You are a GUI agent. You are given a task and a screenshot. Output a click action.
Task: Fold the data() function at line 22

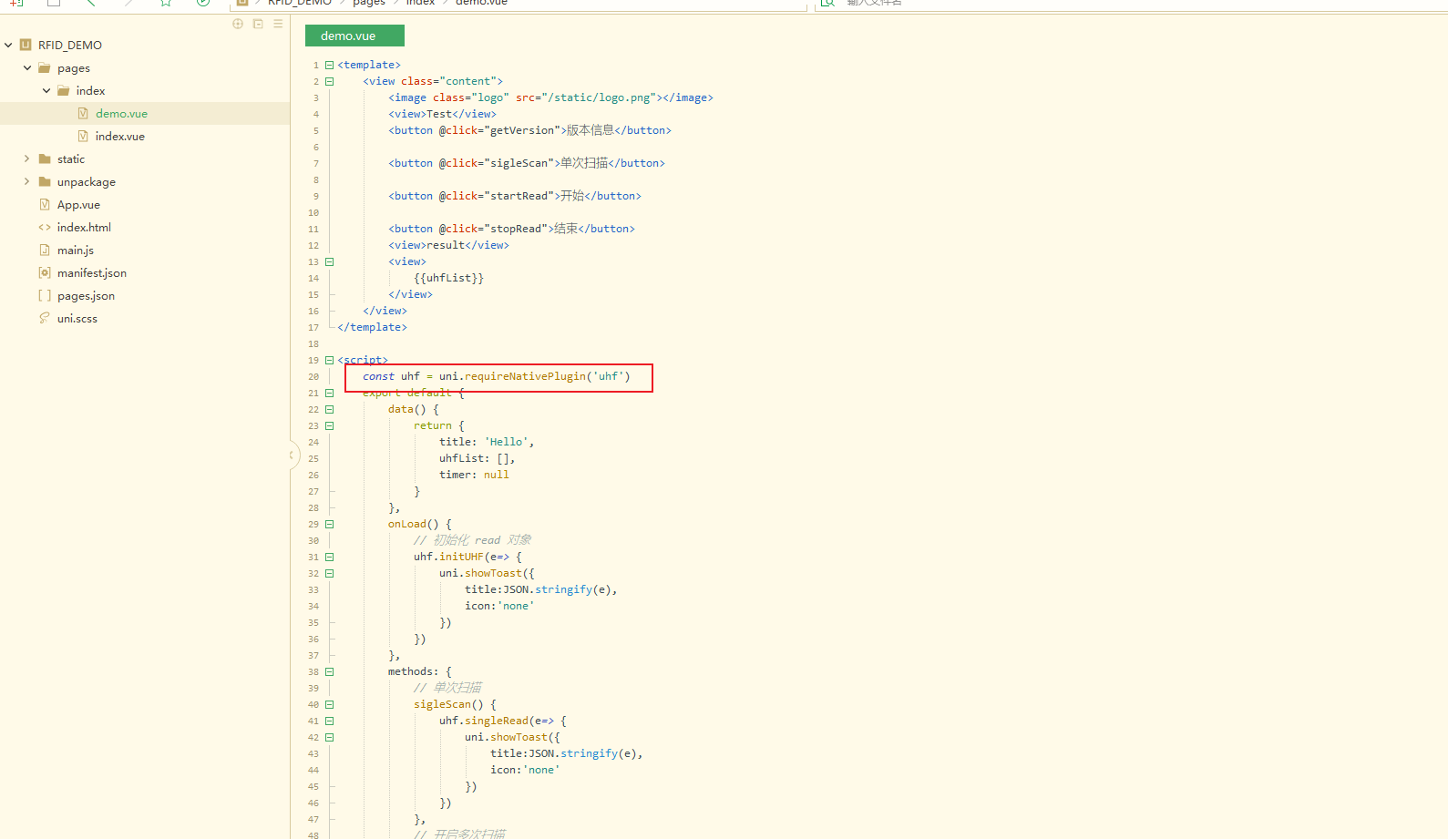click(330, 409)
